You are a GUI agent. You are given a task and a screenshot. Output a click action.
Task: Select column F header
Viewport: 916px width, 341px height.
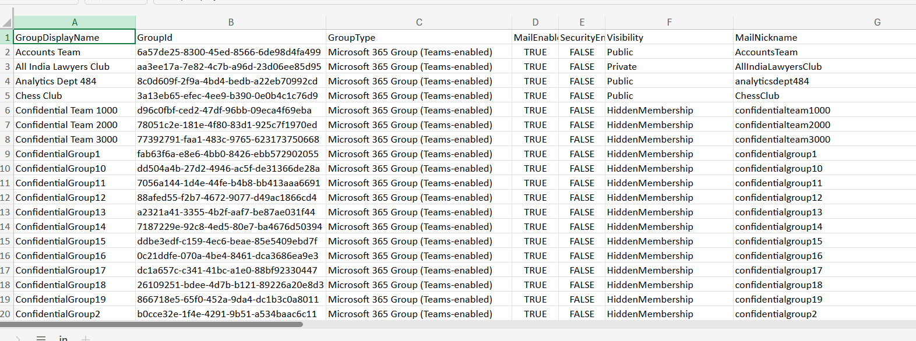(669, 23)
